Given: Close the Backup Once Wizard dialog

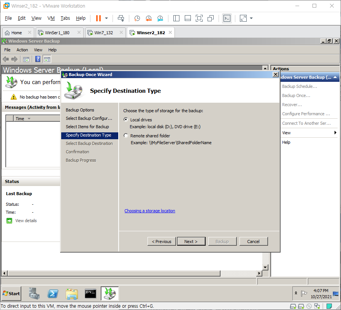Looking at the screenshot, I should [276, 75].
